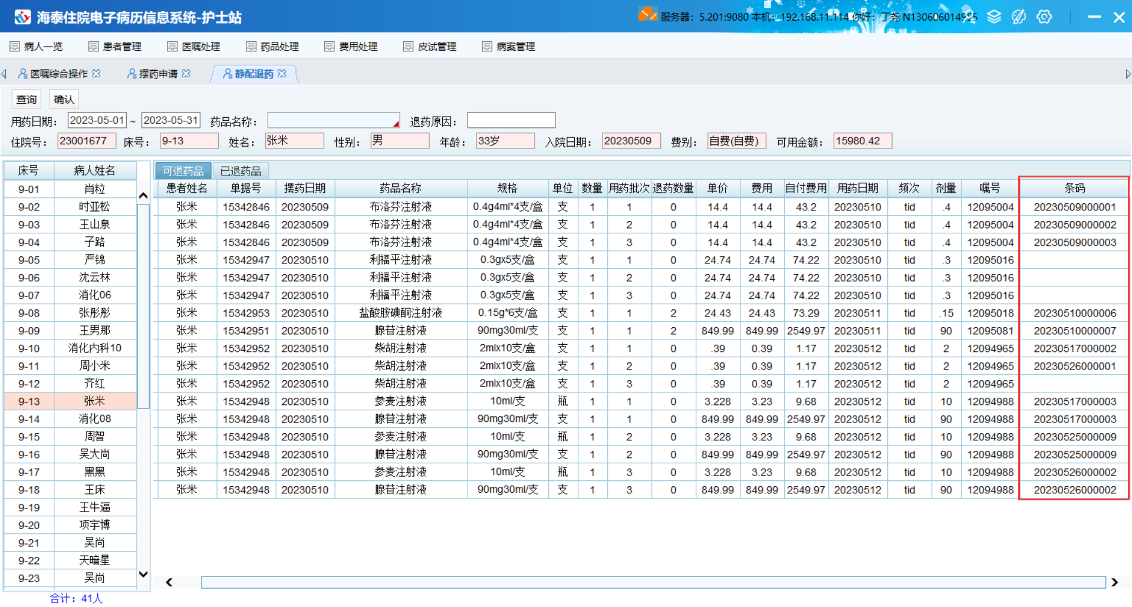Open the 病案管理 menu
The image size is (1132, 607).
pos(509,47)
